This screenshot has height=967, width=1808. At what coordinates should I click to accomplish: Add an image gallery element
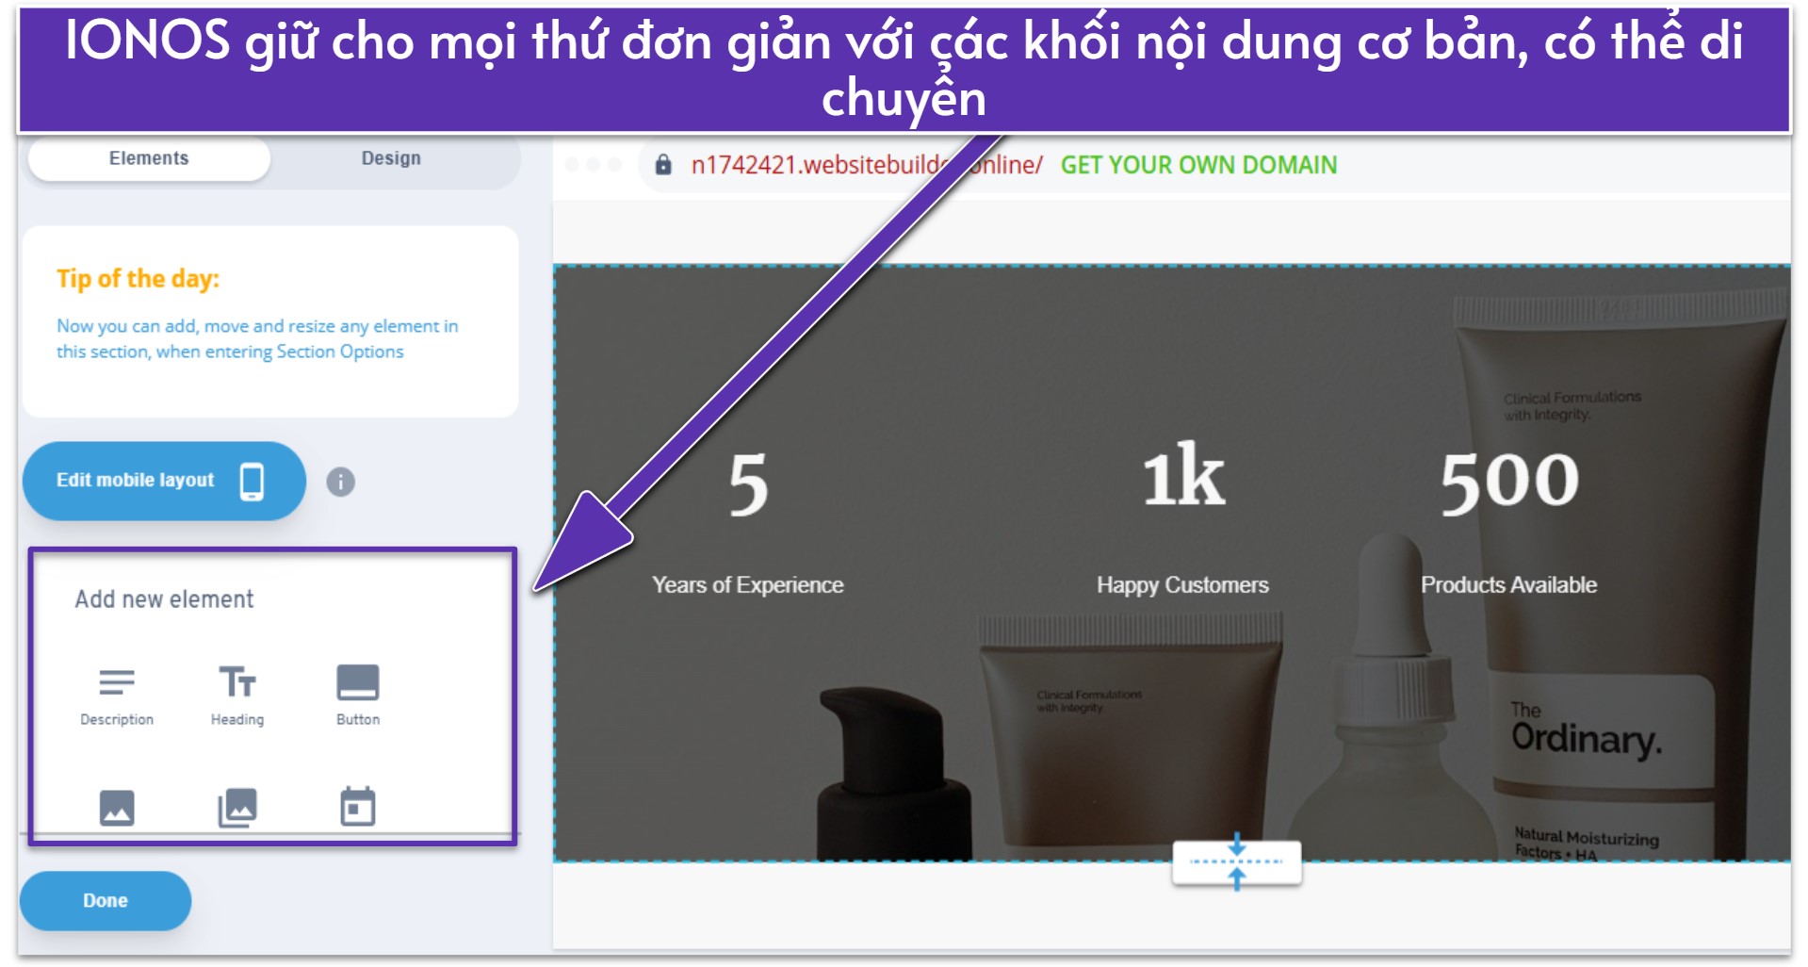tap(236, 808)
